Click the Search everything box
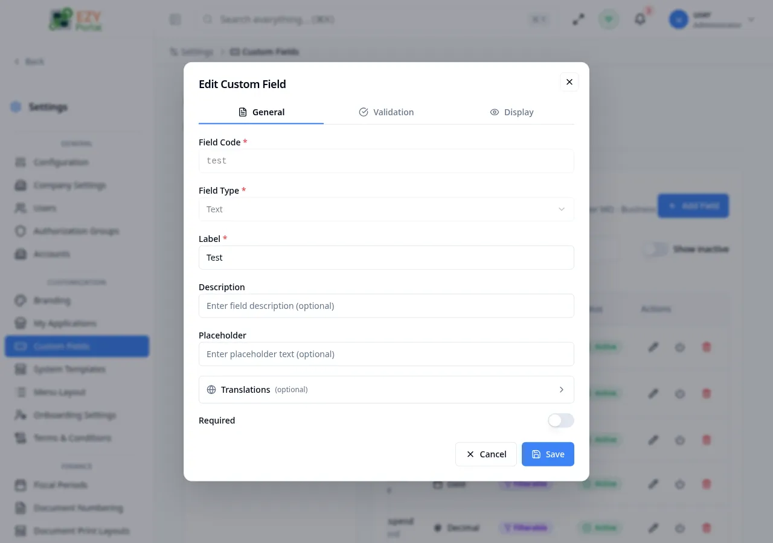773x543 pixels. coord(374,20)
